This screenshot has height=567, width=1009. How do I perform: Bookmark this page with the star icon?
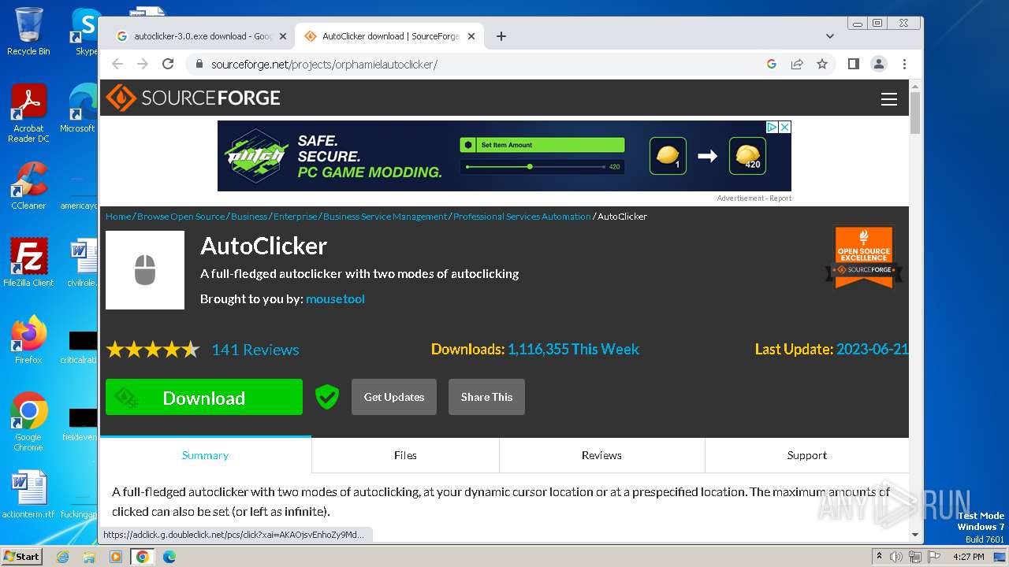[x=822, y=64]
